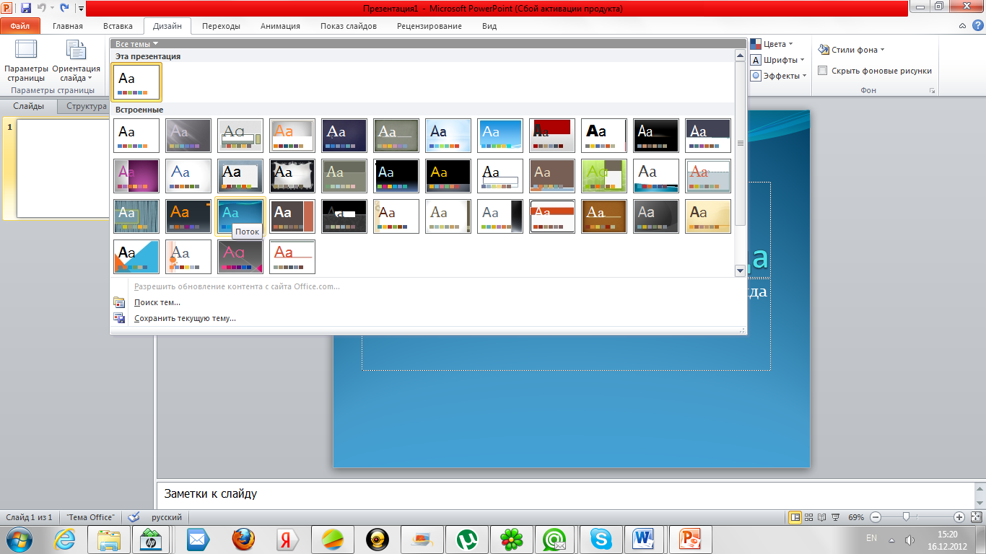Open Customize Quick Access Toolbar dropdown
The height and width of the screenshot is (554, 986).
point(80,9)
